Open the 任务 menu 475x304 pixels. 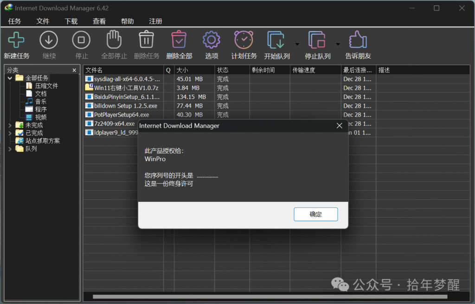pyautogui.click(x=14, y=21)
